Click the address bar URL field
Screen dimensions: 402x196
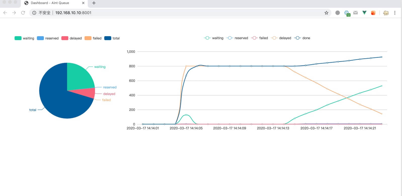coord(176,13)
